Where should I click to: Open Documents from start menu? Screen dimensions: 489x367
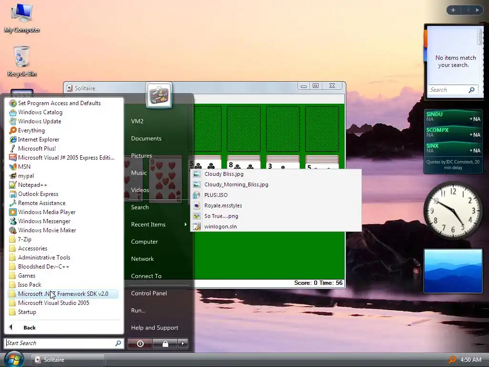coord(146,138)
